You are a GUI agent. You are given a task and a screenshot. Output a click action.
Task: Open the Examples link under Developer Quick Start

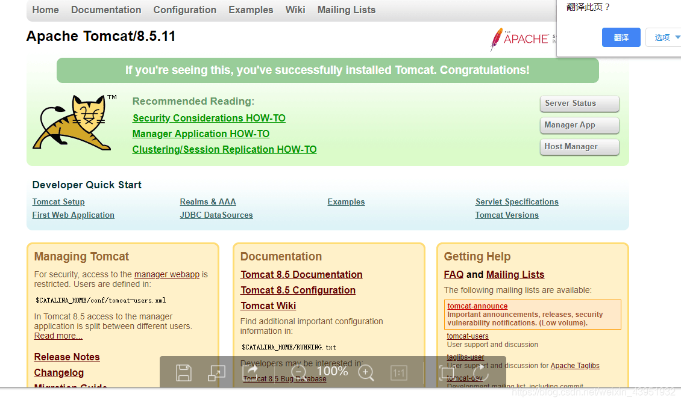coord(346,202)
